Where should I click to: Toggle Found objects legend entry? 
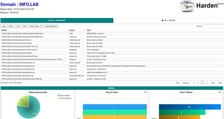64,98
